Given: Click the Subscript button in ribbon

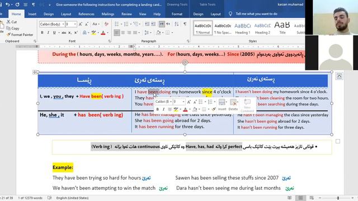Looking at the screenshot, I should 70,33.
